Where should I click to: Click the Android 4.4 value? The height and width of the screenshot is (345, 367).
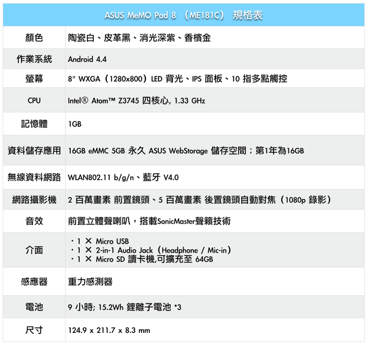coord(87,59)
